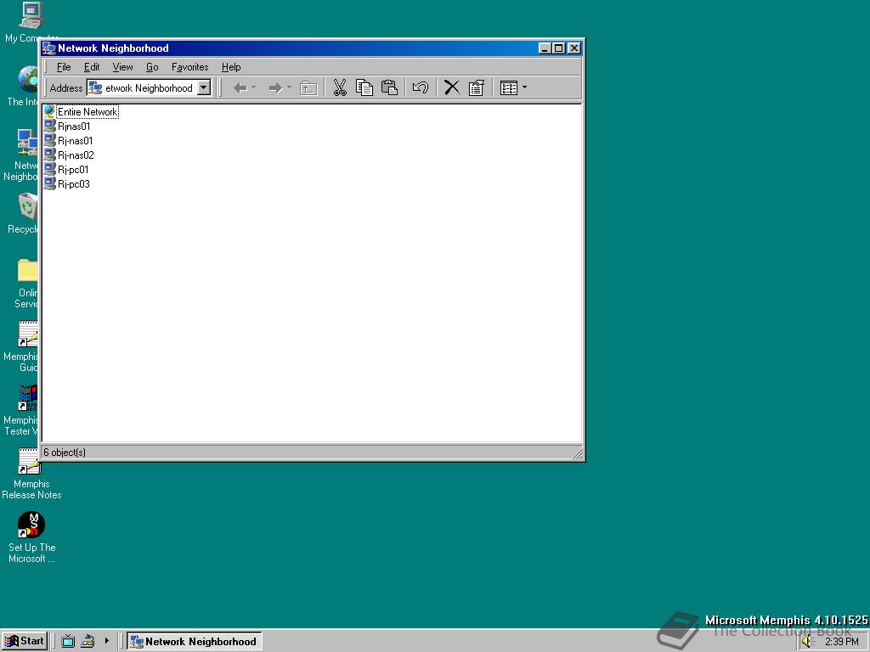Image resolution: width=870 pixels, height=652 pixels.
Task: Click the Set Up The Microsoft Network icon
Action: [x=31, y=525]
